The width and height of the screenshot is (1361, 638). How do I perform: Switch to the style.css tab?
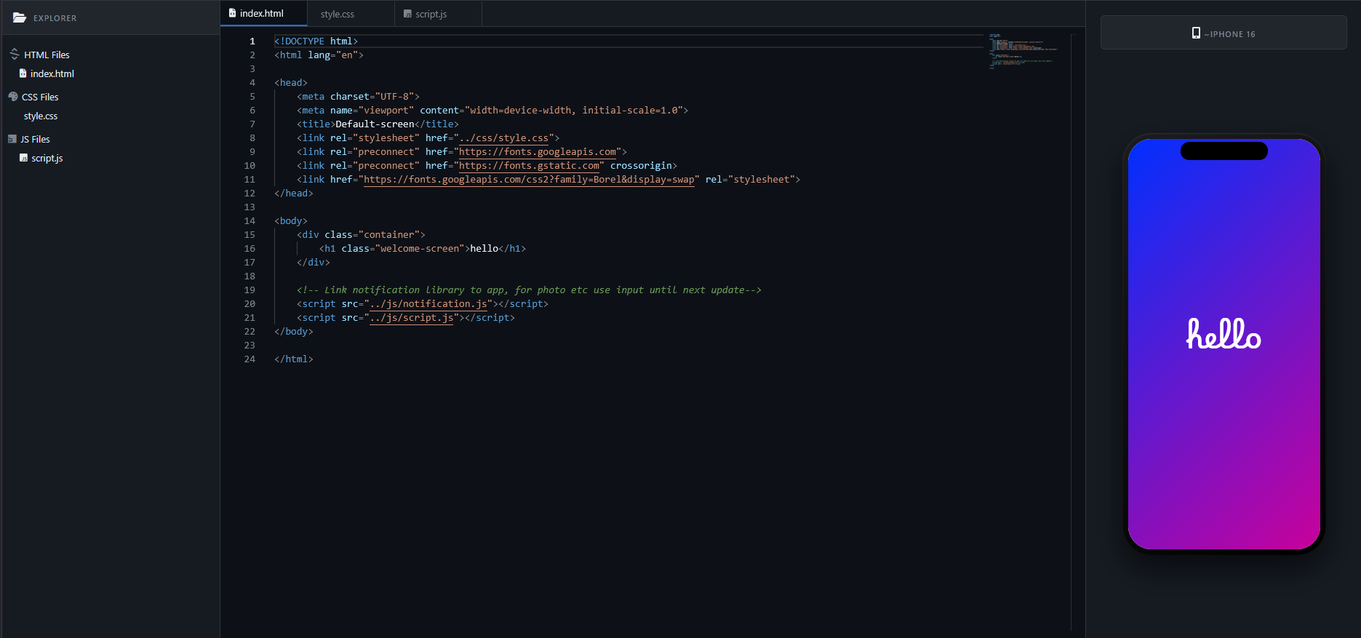click(350, 14)
